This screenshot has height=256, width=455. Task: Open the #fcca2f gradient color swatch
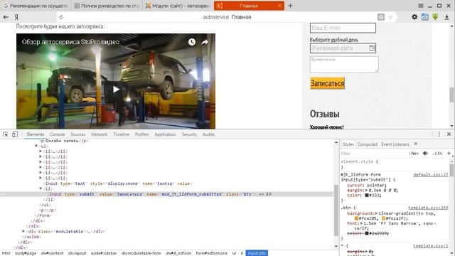pyautogui.click(x=383, y=218)
